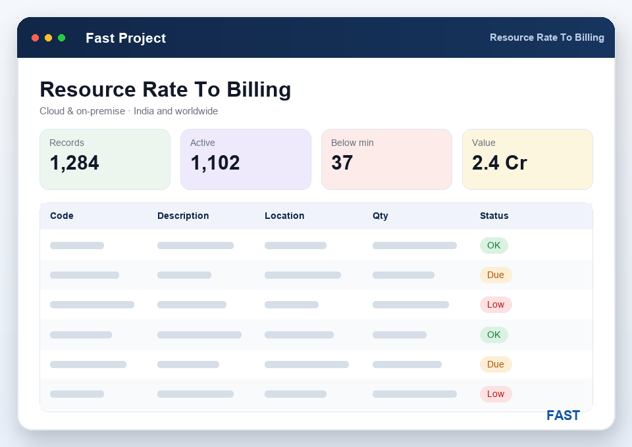Click the OK status badge in the fourth table row
The width and height of the screenshot is (632, 447).
[494, 335]
